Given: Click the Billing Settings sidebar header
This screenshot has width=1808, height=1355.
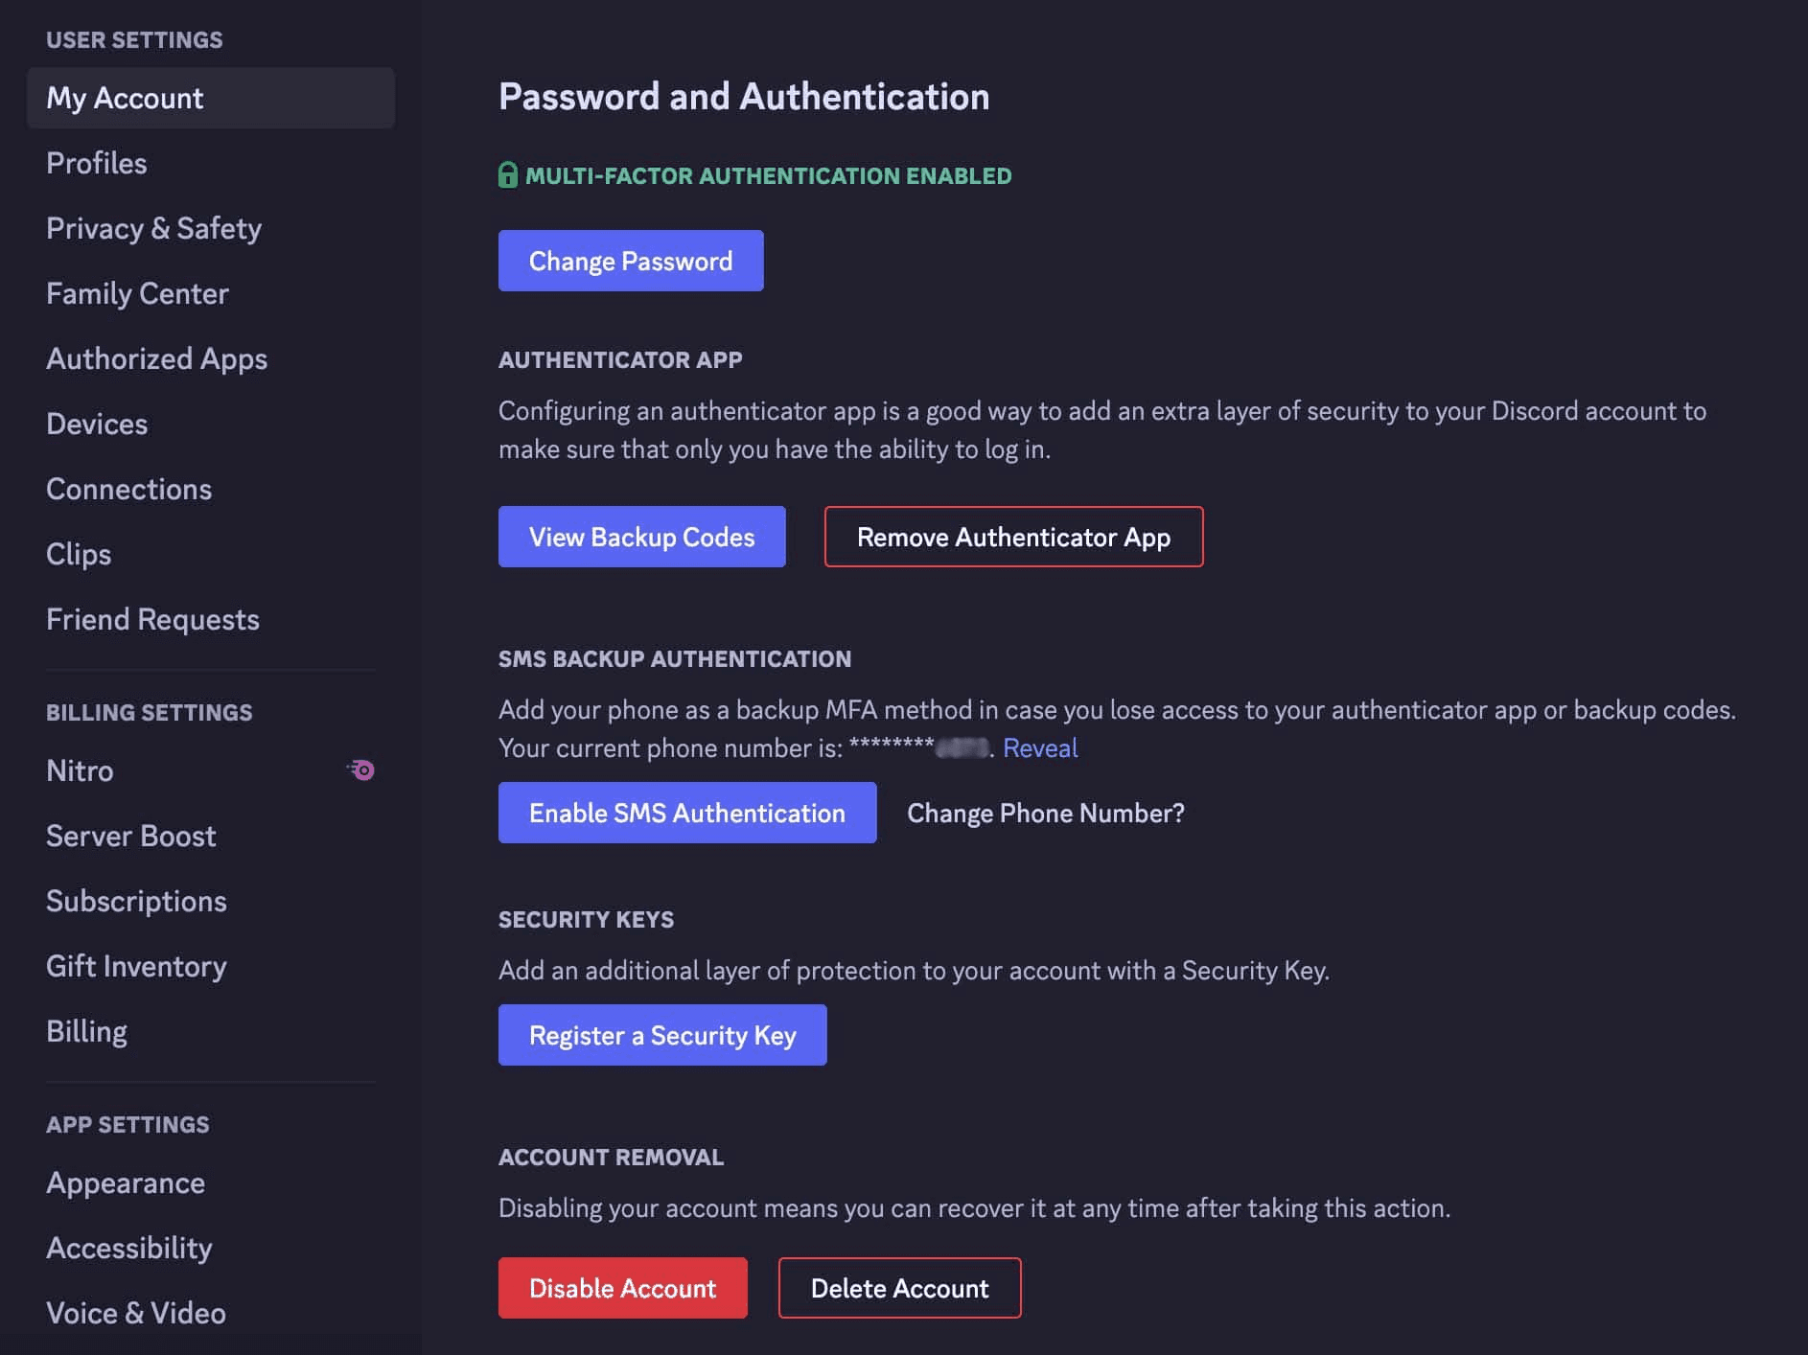Looking at the screenshot, I should click(x=150, y=712).
